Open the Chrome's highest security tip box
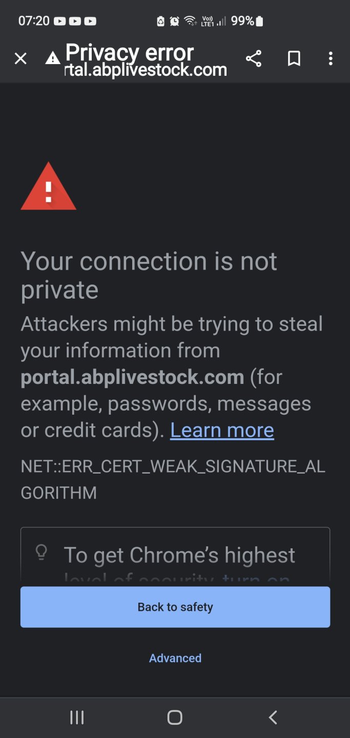The height and width of the screenshot is (738, 350). click(175, 555)
